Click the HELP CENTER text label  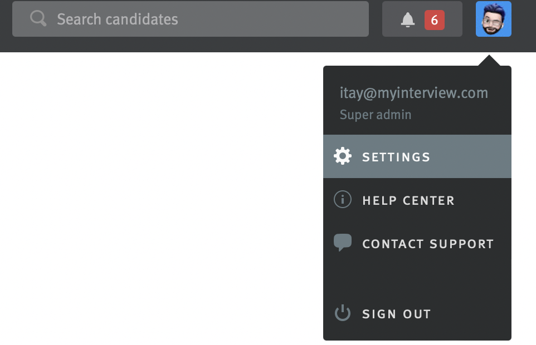pos(408,200)
